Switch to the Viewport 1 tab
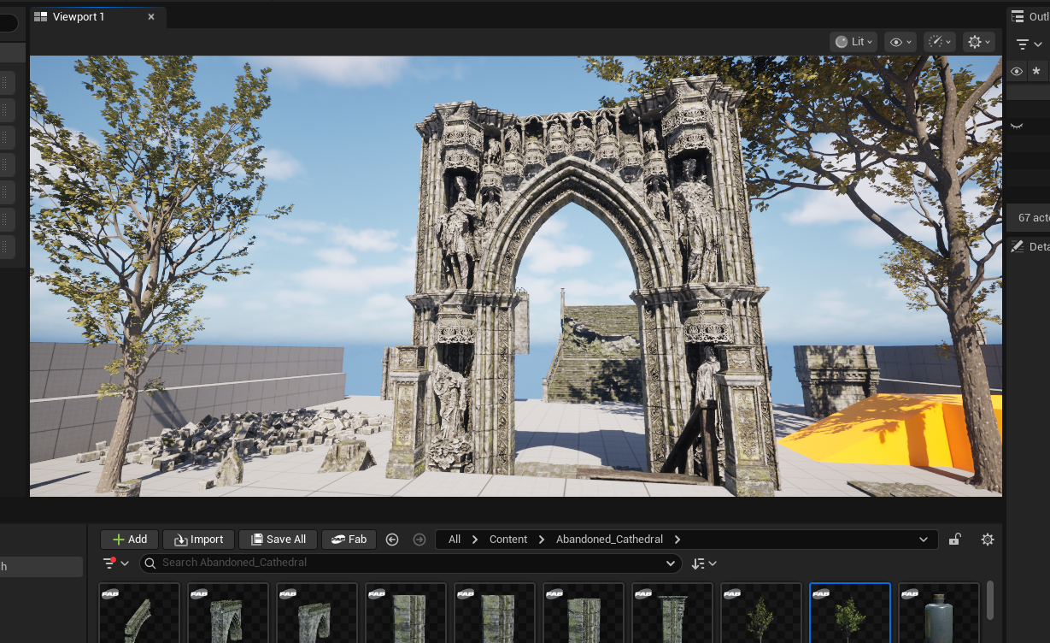The width and height of the screenshot is (1050, 643). pos(79,17)
